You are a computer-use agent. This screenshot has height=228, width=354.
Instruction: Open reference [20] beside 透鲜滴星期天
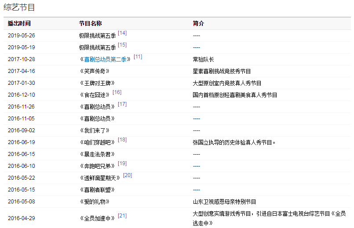point(128,175)
